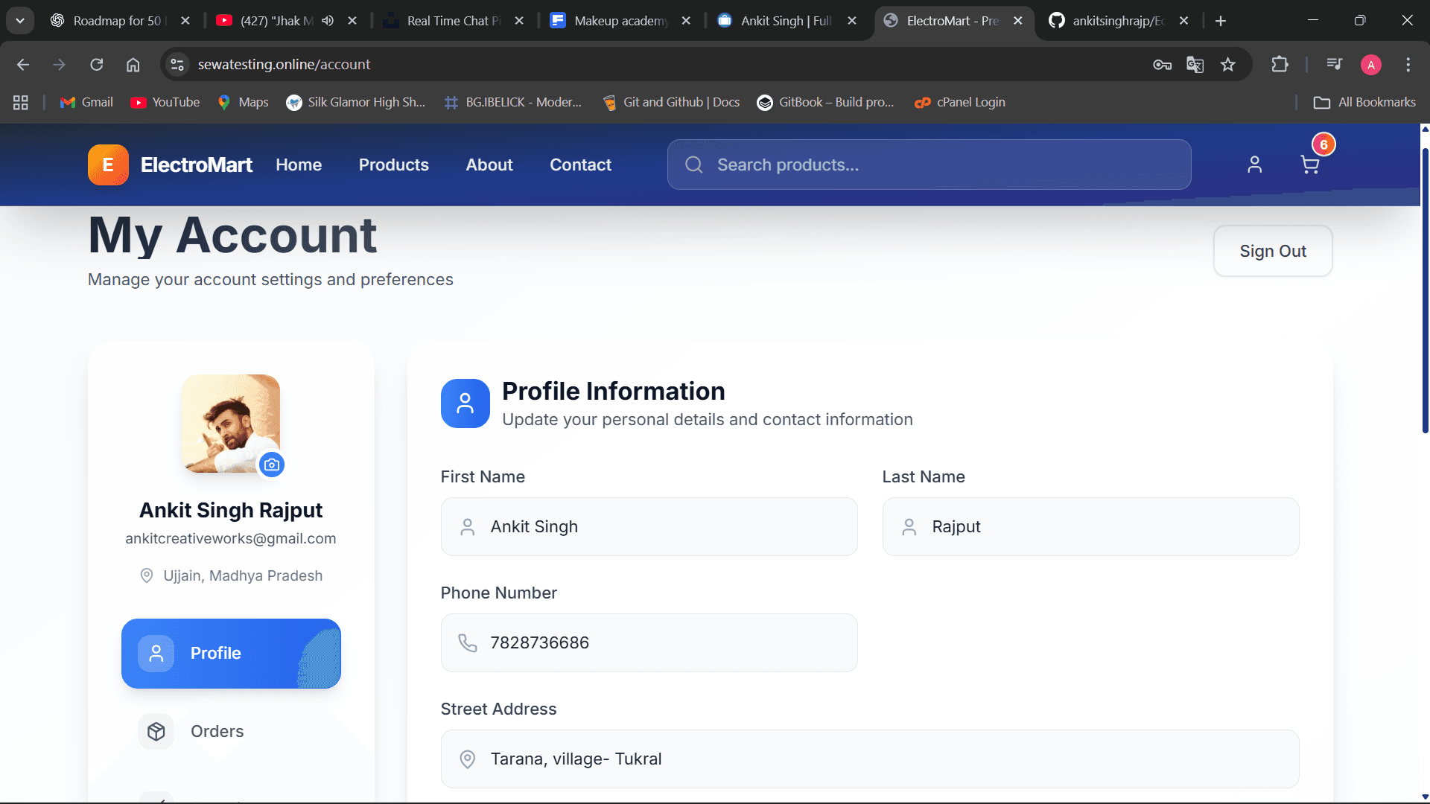
Task: Open the password manager key icon
Action: click(x=1162, y=65)
